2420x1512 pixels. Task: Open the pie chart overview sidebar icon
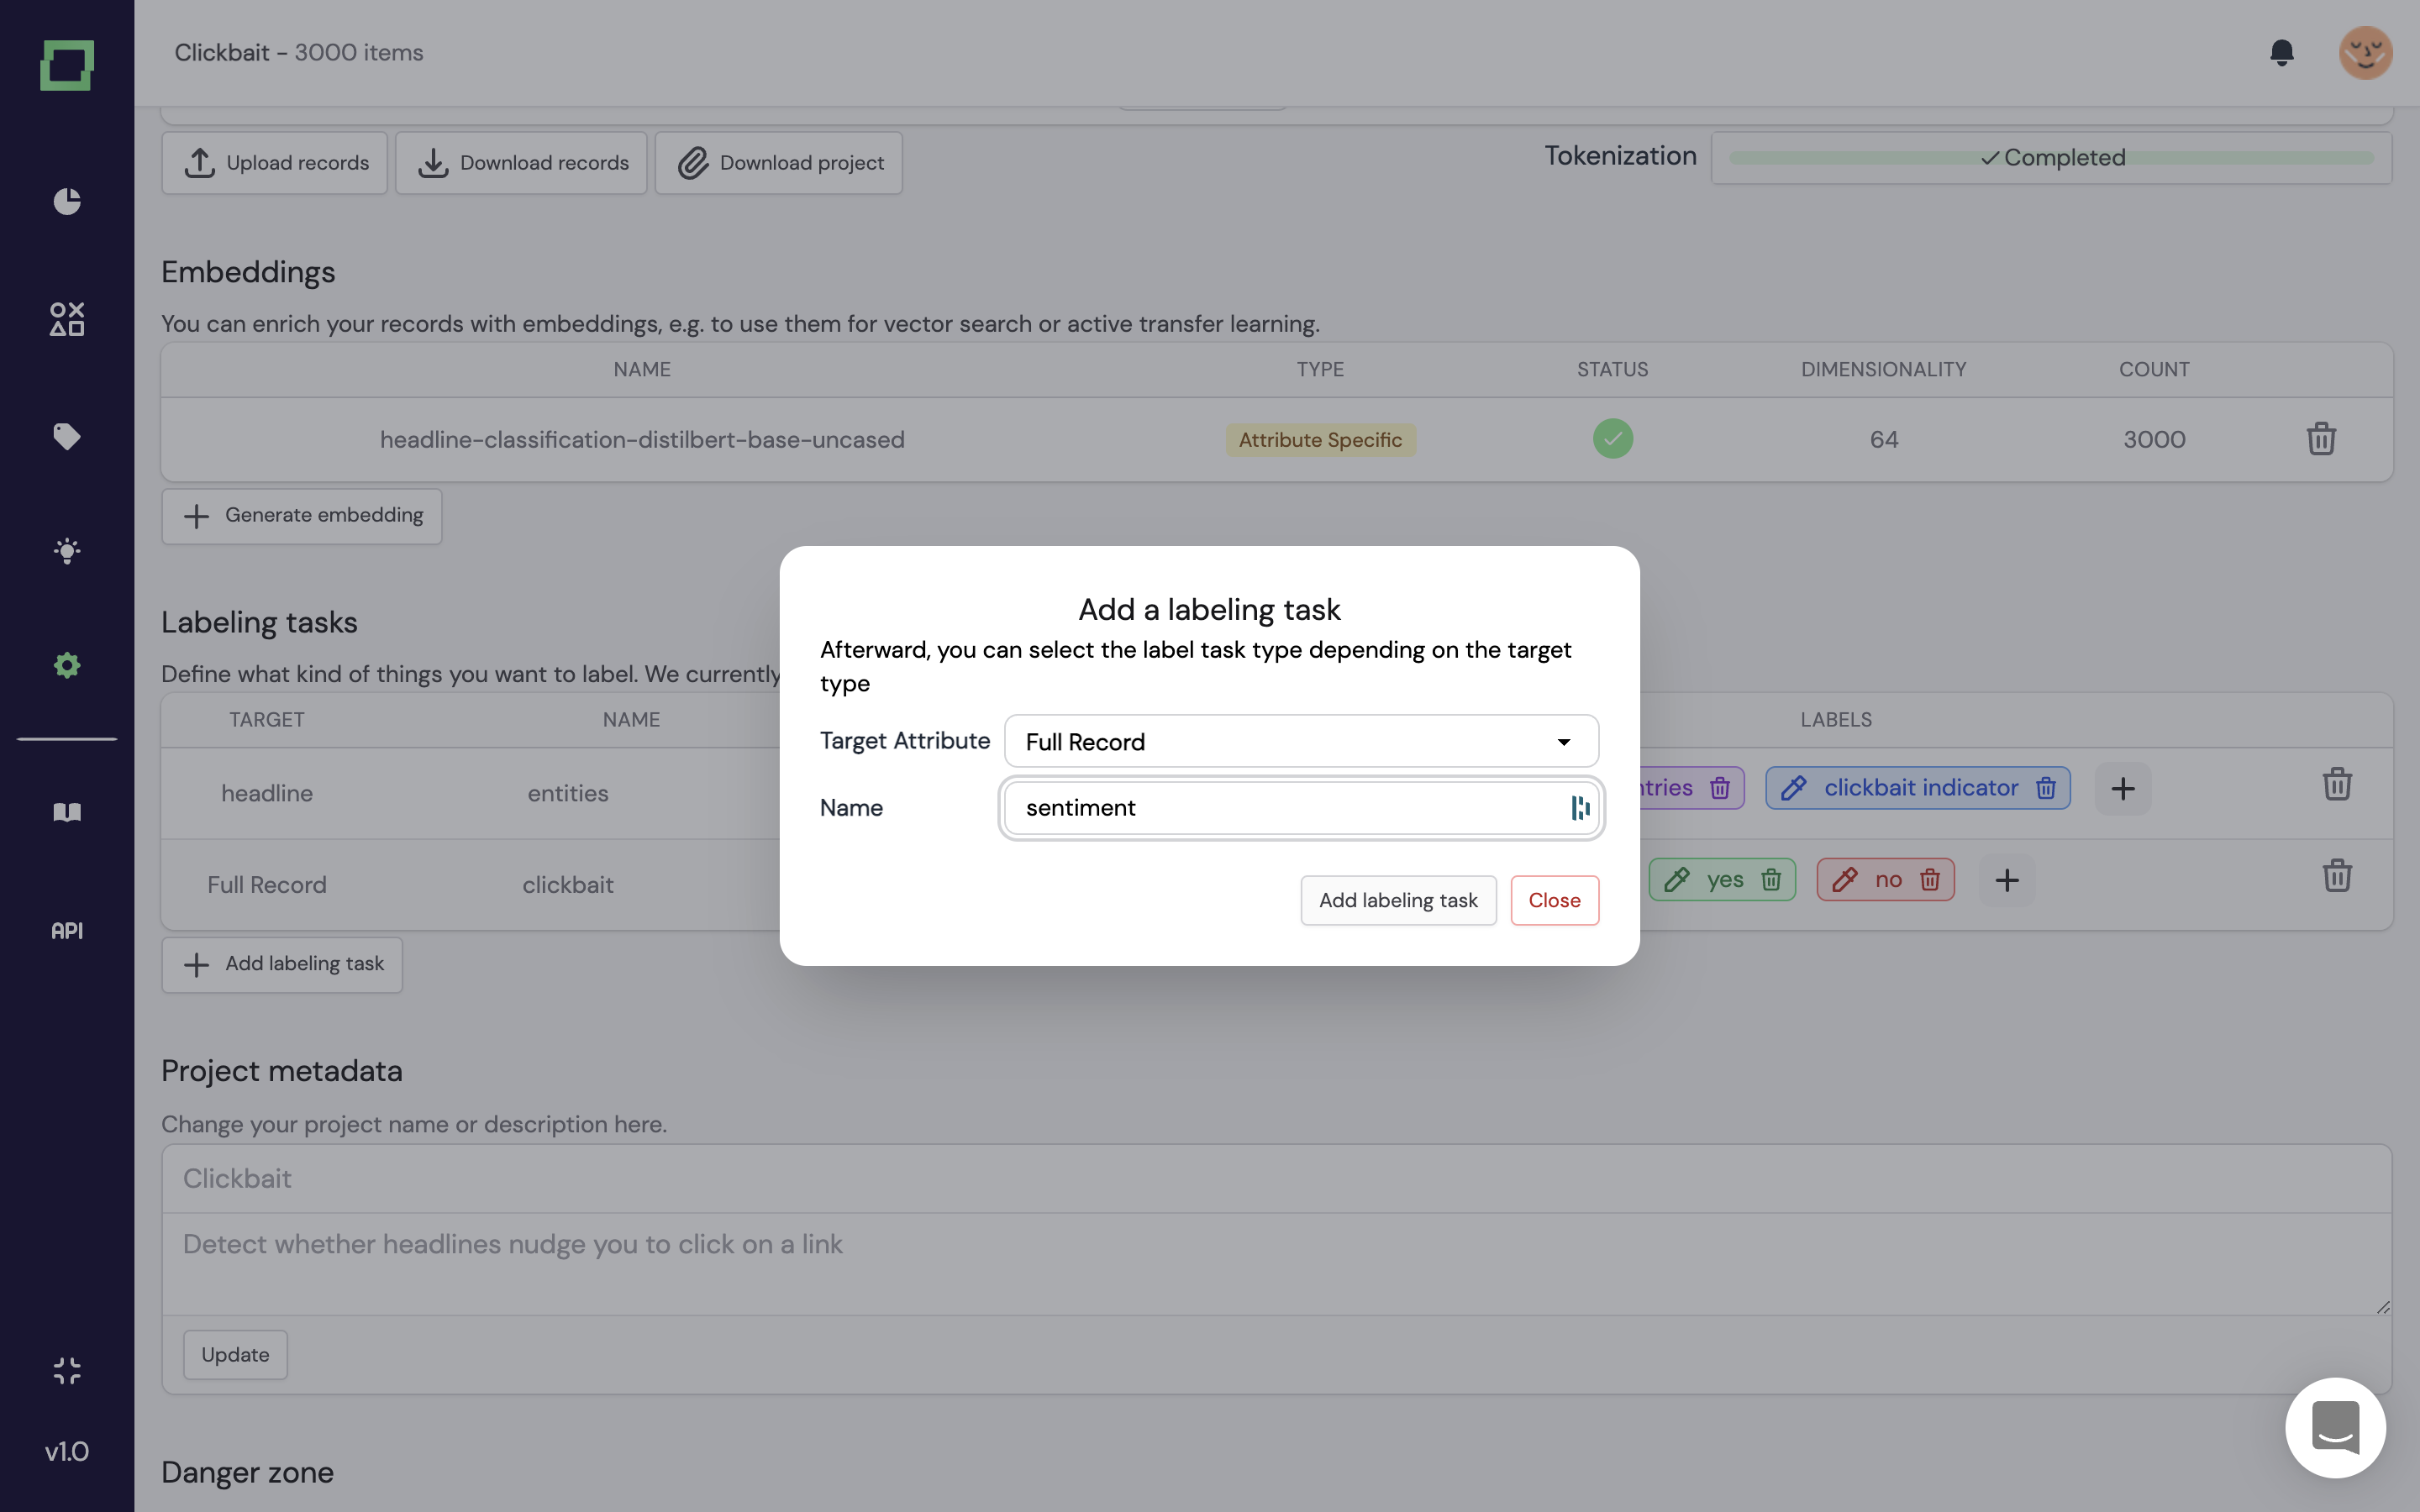(67, 201)
